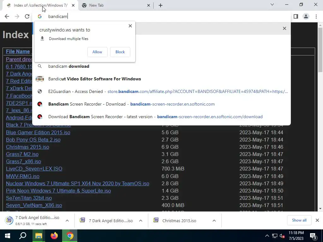323x242 pixels.
Task: Open network tray icon
Action: 275,236
